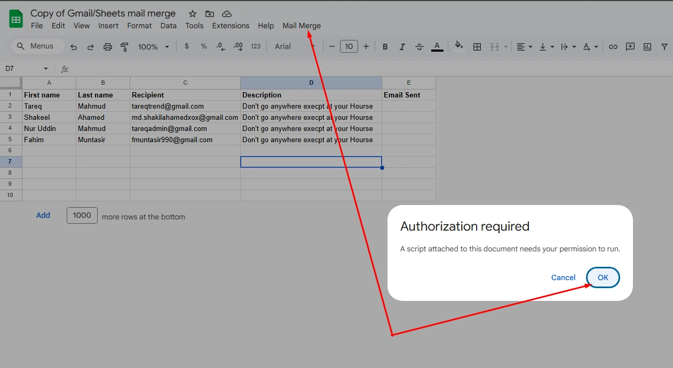Click the insert chart icon
Viewport: 673px width, 368px height.
pyautogui.click(x=647, y=47)
